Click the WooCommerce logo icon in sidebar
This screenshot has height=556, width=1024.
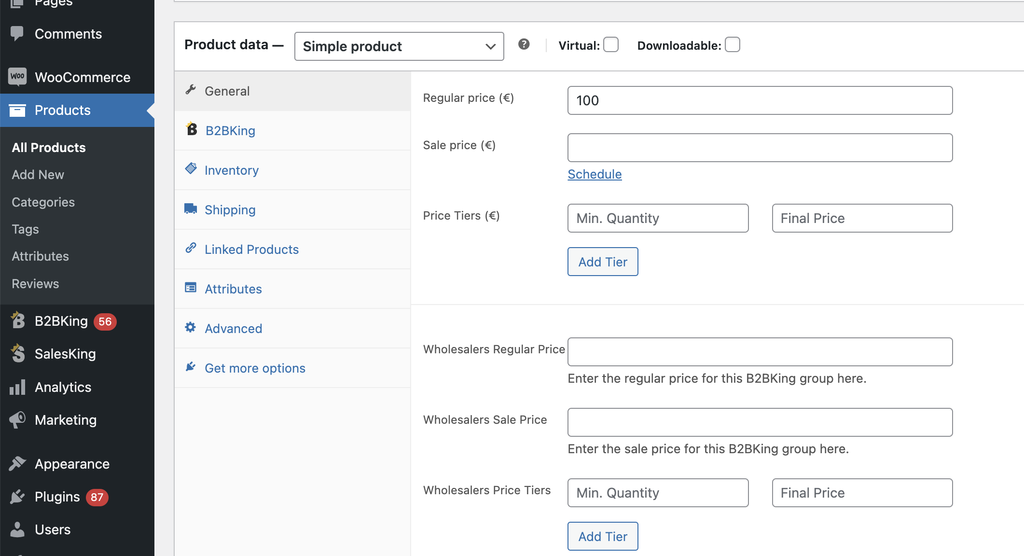coord(17,76)
